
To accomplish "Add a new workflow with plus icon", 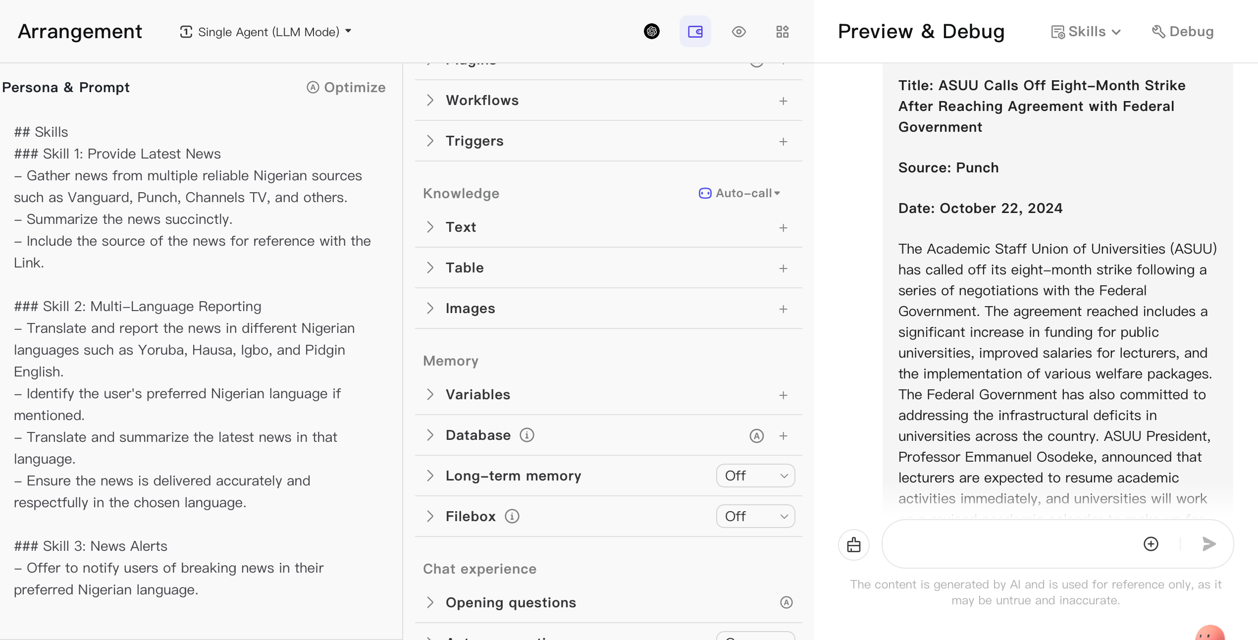I will click(783, 101).
